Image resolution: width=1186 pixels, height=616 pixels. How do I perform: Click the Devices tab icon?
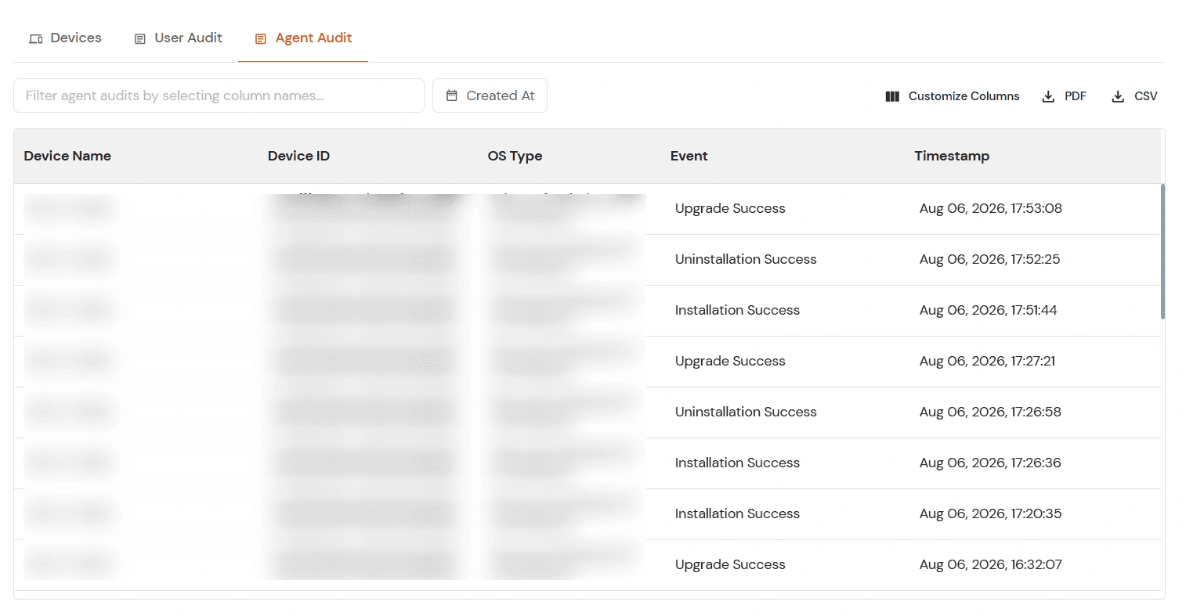tap(35, 38)
